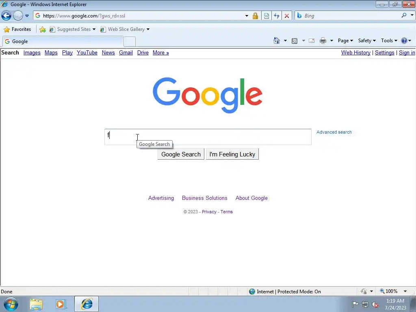Click the RSS Feeds icon
The width and height of the screenshot is (416, 312).
coord(295,41)
